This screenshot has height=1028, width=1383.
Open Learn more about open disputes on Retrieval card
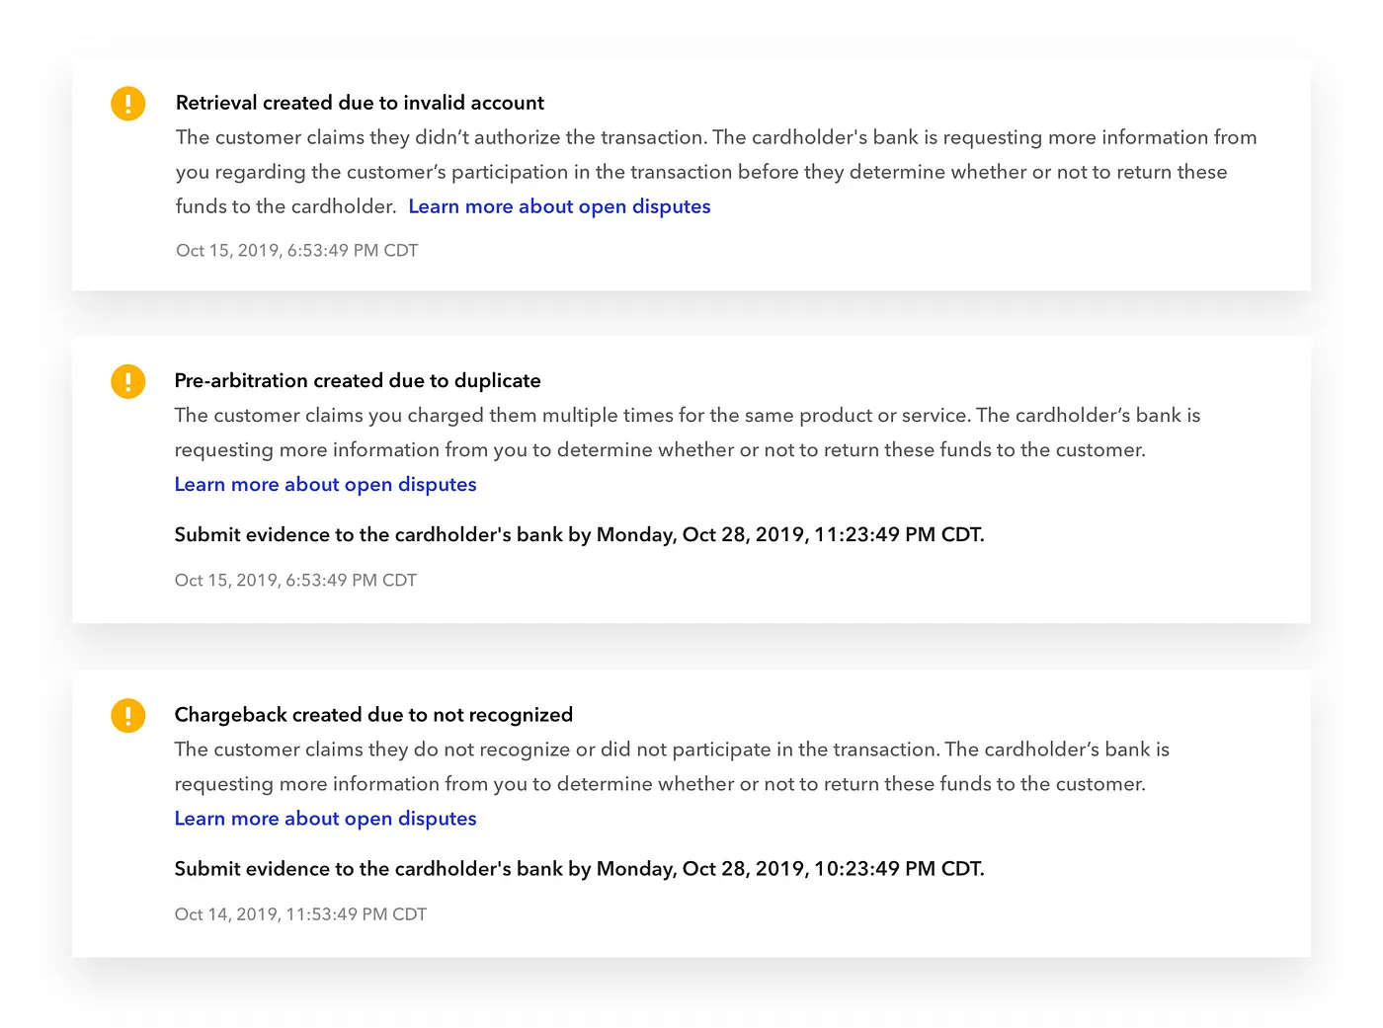[x=559, y=206]
